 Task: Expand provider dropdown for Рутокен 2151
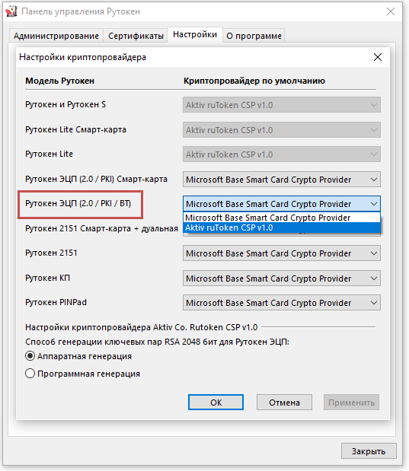pyautogui.click(x=282, y=253)
